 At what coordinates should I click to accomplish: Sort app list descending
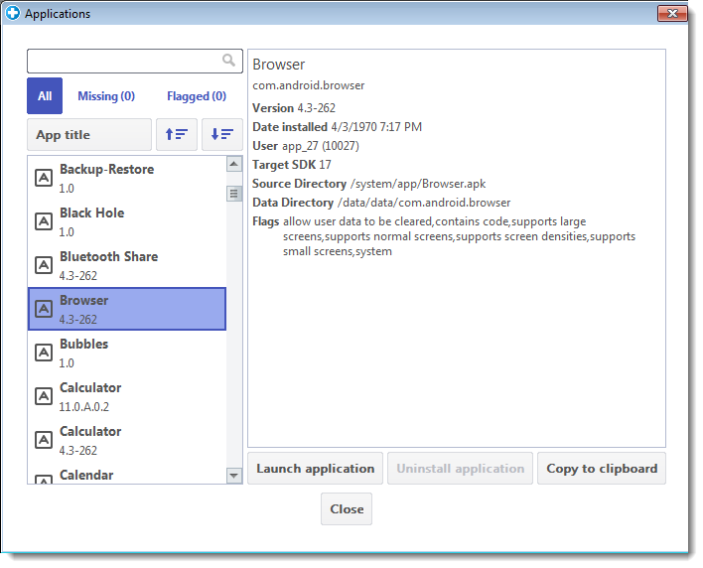pyautogui.click(x=222, y=134)
